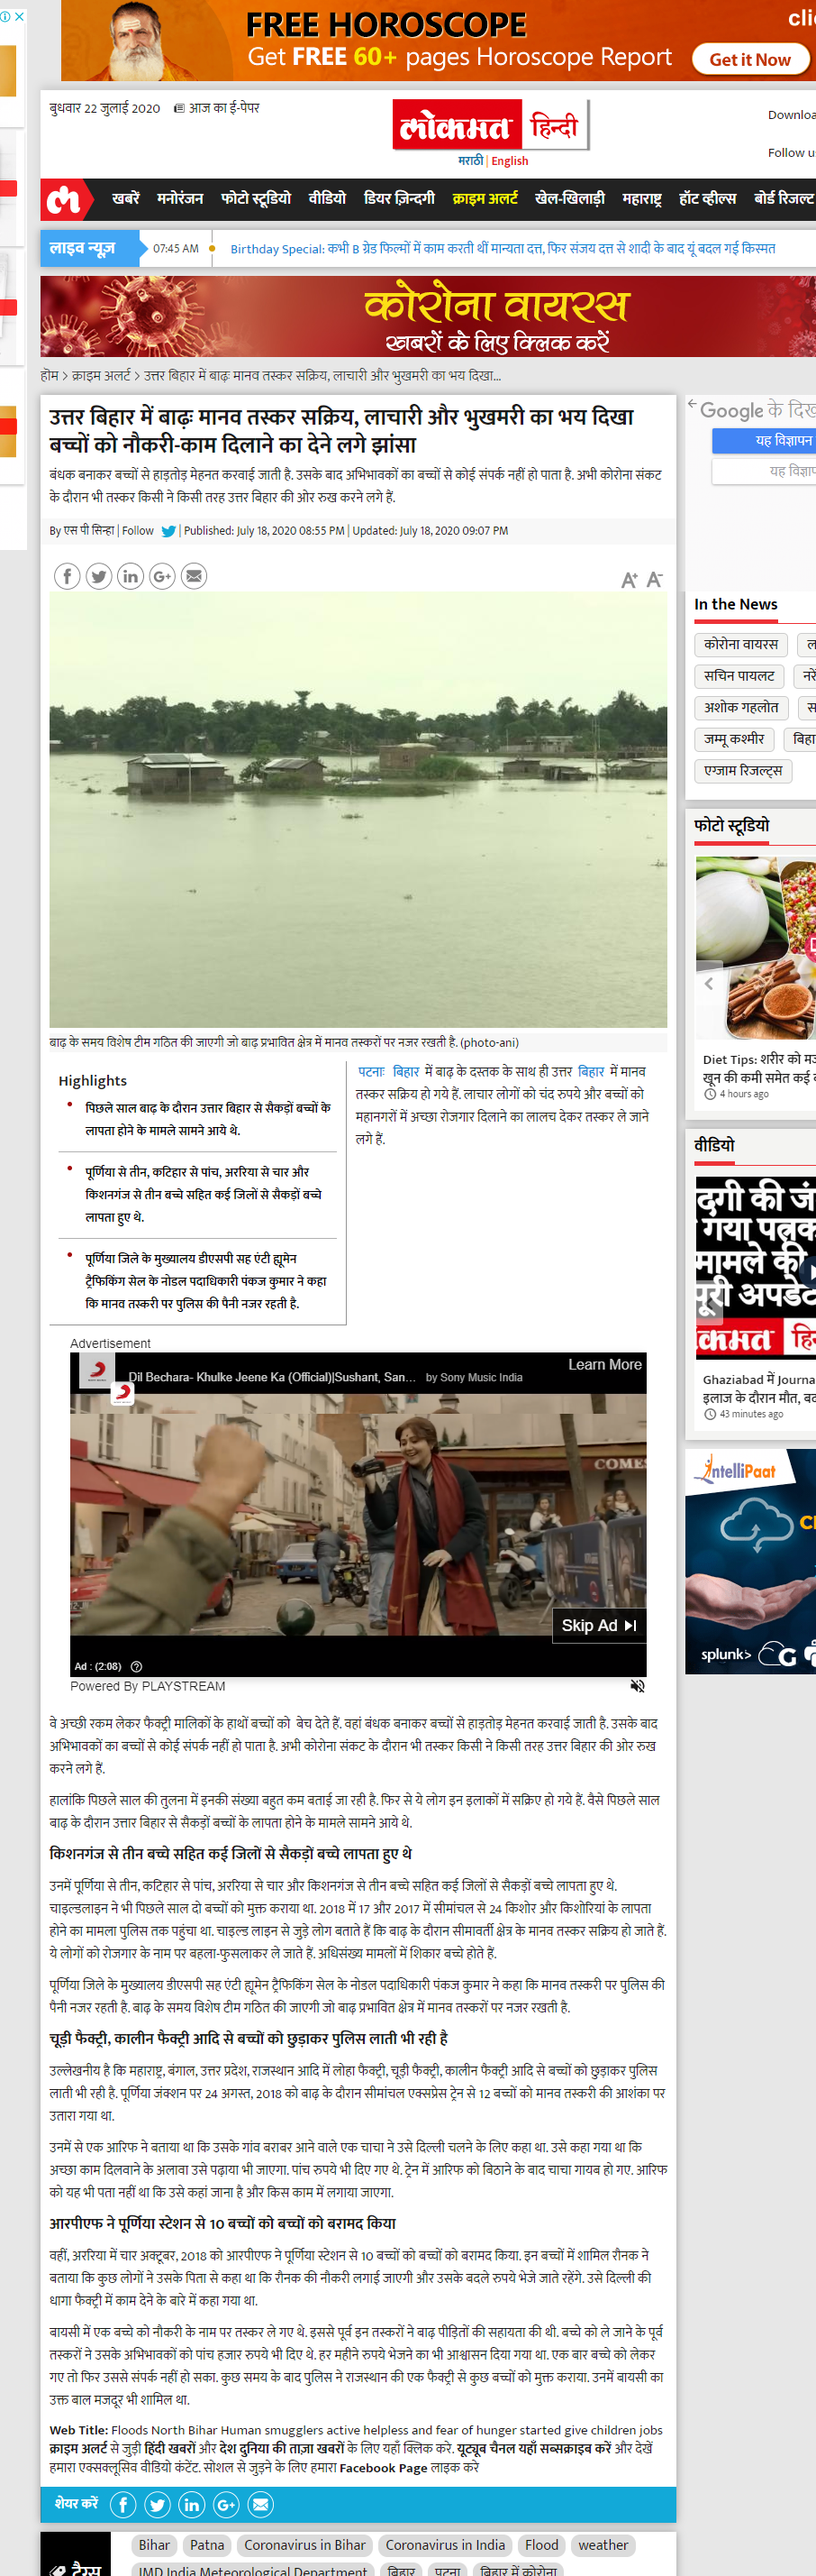The image size is (816, 2576).
Task: Select एग्जाम रिजल्ट्स tag in In the News
Action: [x=744, y=771]
